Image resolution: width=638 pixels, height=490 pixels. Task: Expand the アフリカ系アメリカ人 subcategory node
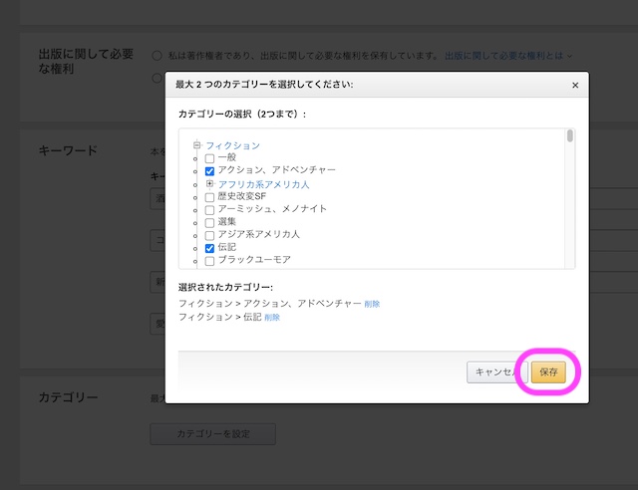[x=209, y=184]
